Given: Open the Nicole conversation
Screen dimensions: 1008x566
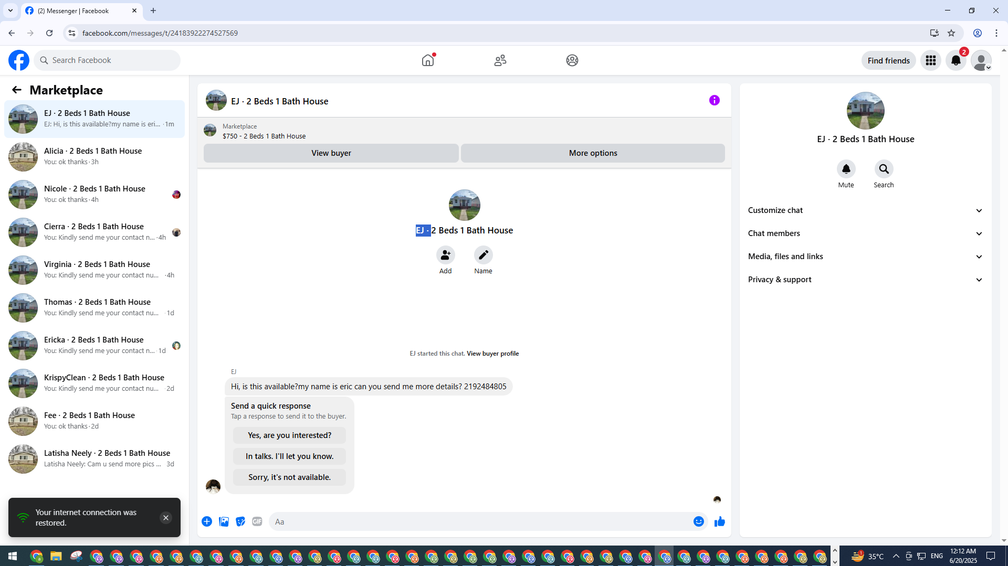Looking at the screenshot, I should 94,194.
